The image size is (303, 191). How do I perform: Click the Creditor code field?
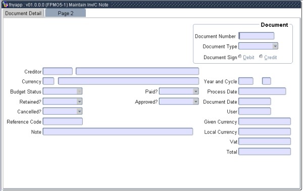(x=58, y=71)
